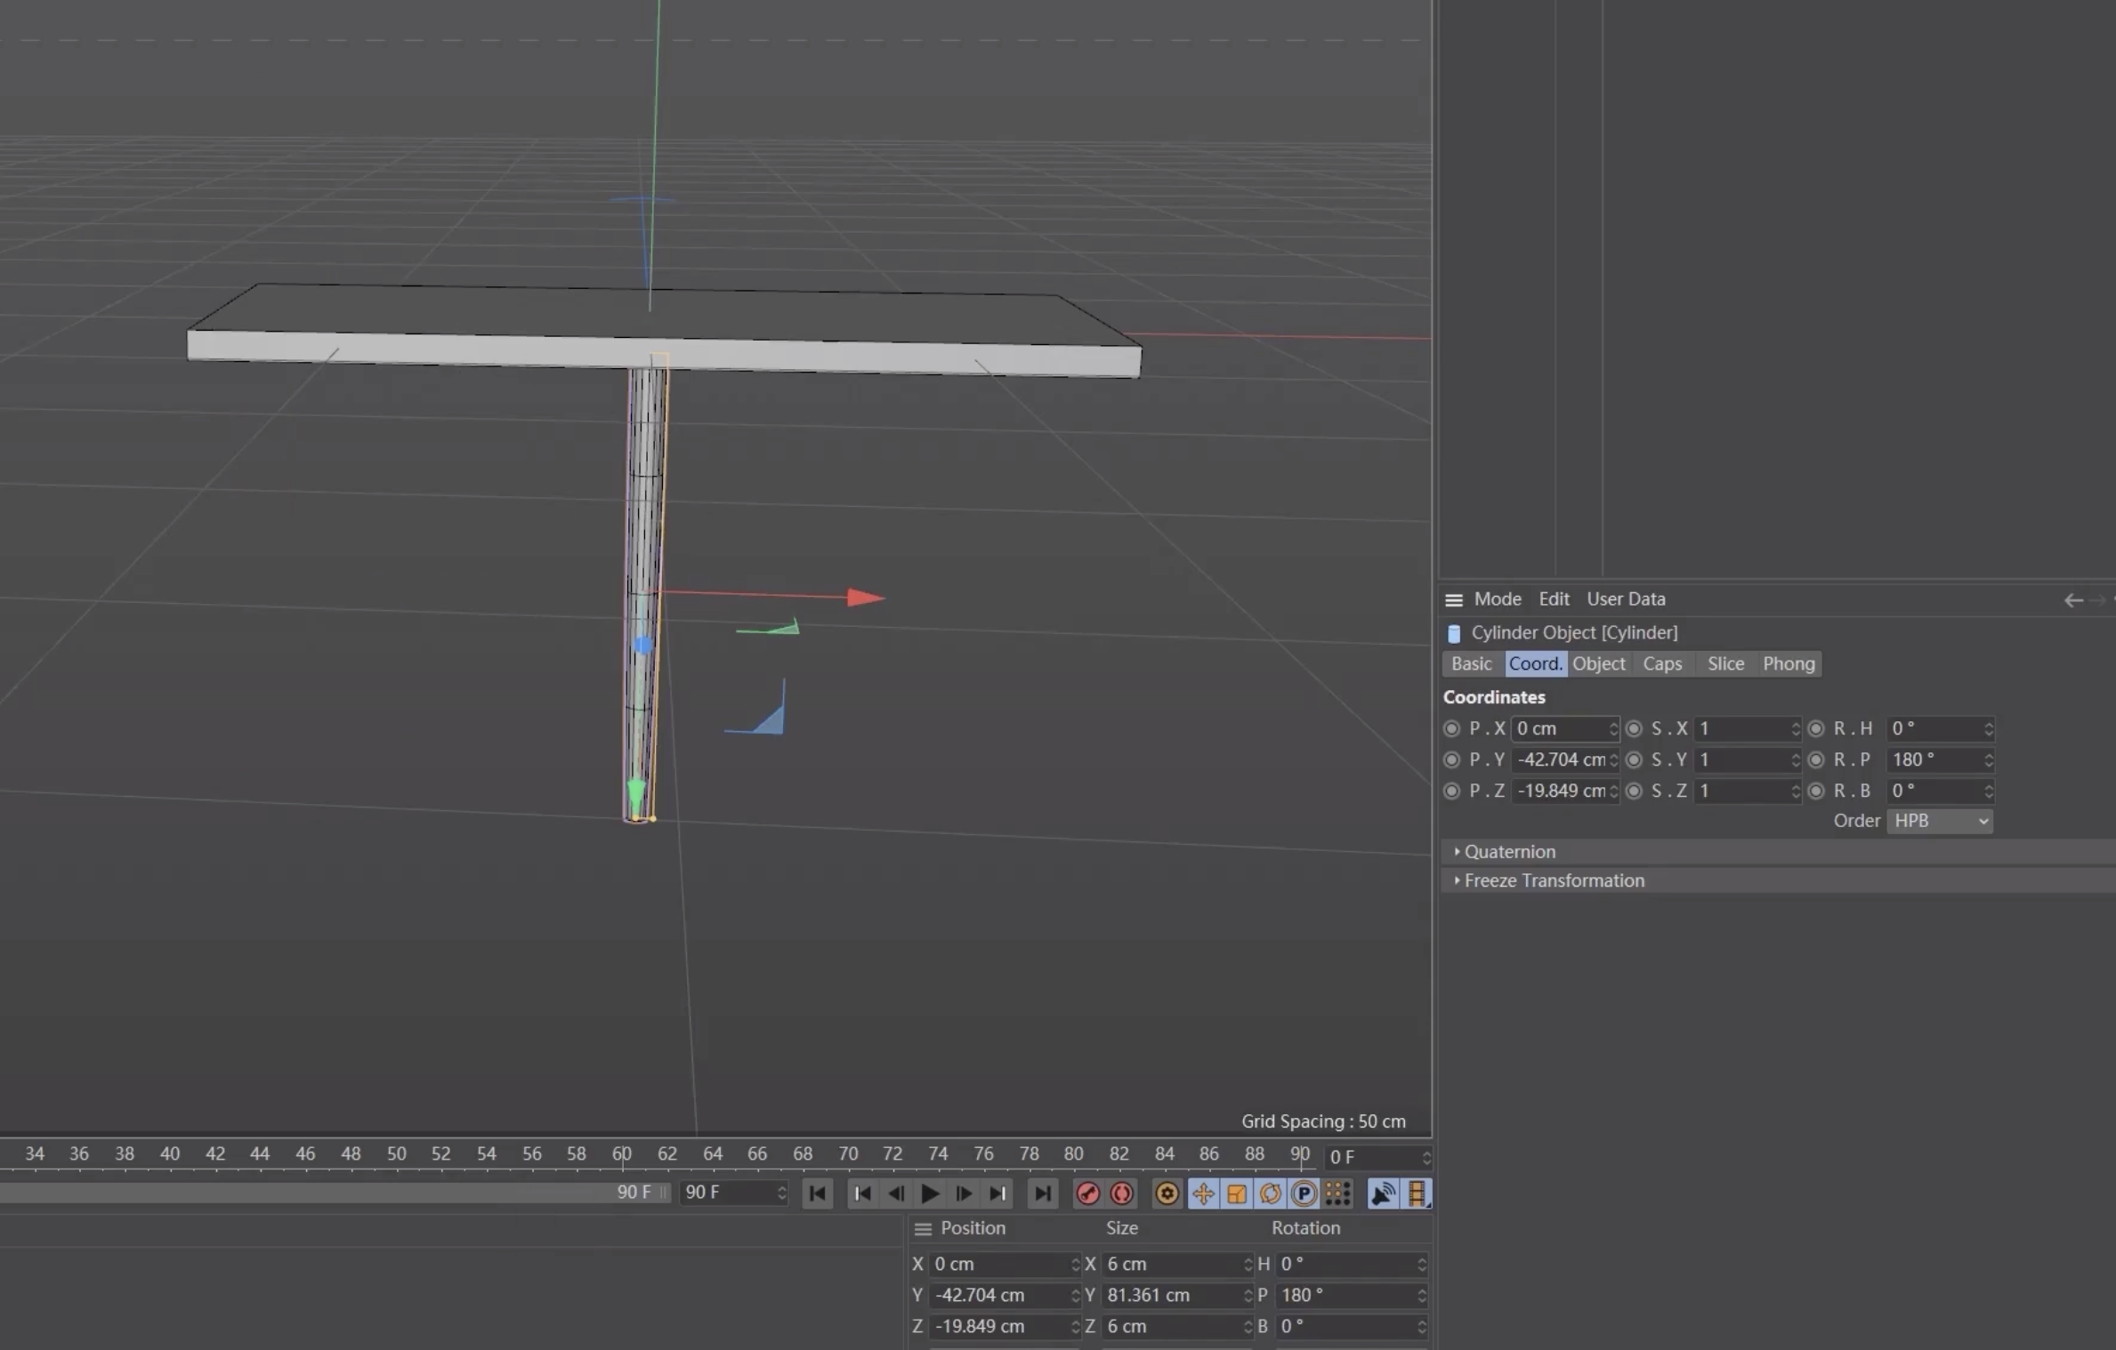Viewport: 2116px width, 1350px height.
Task: Select the Coord. tab
Action: pos(1535,664)
